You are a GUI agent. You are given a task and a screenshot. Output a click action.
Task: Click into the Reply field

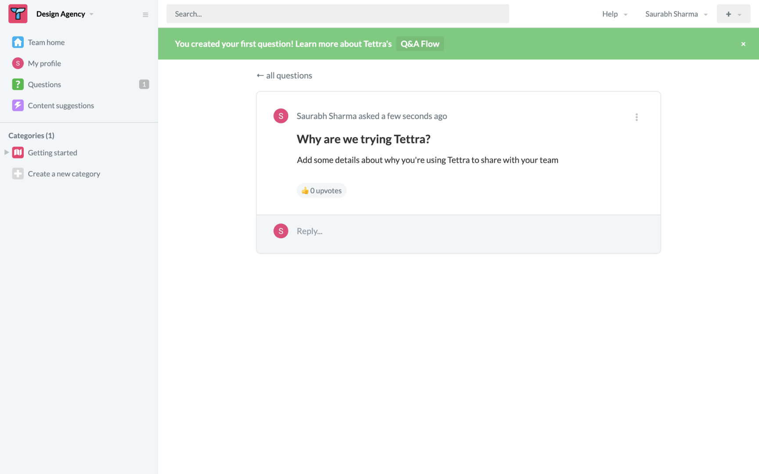click(470, 231)
